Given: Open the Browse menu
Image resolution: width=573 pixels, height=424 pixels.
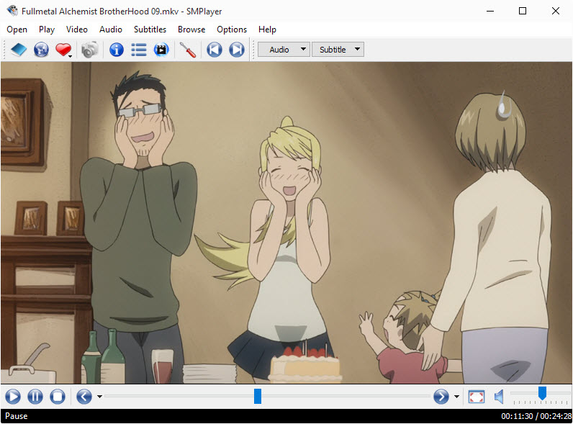Looking at the screenshot, I should click(191, 30).
